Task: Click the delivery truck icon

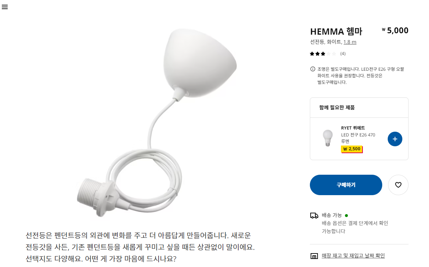Action: pyautogui.click(x=314, y=216)
